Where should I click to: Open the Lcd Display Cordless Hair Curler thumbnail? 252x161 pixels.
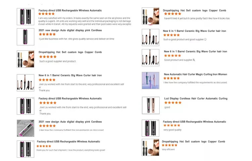(x=151, y=105)
